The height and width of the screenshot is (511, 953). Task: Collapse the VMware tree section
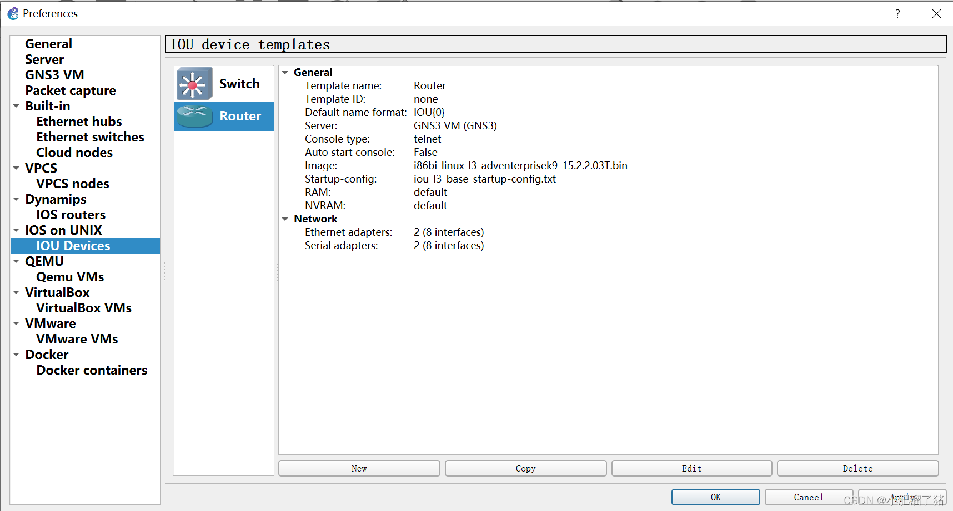(x=17, y=323)
